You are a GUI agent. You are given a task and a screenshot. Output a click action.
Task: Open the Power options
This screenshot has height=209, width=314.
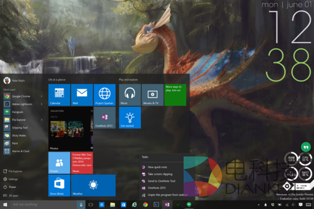pyautogui.click(x=10, y=187)
